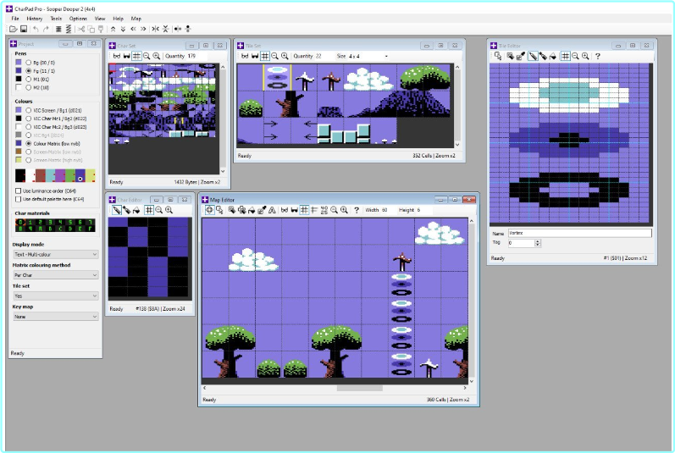This screenshot has height=453, width=675.
Task: Paste clipboard from main toolbar
Action: tap(101, 29)
